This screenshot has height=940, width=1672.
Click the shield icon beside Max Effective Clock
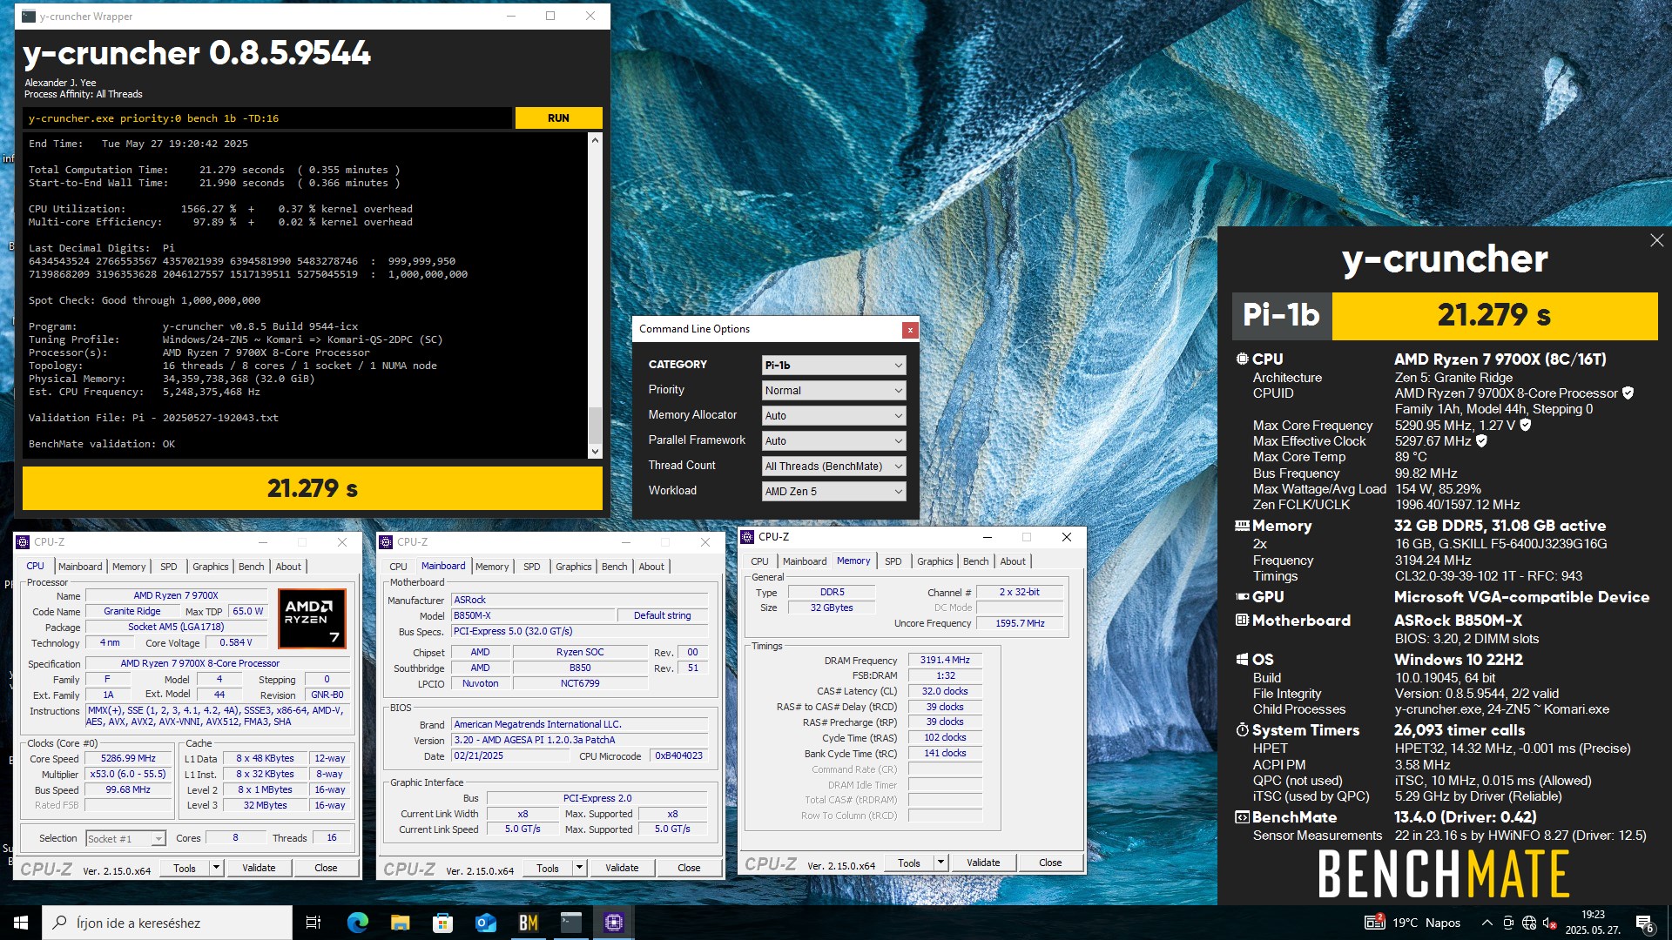coord(1481,441)
